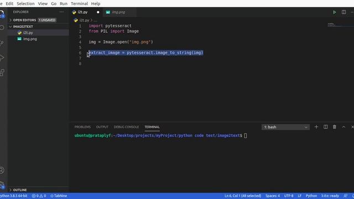Viewport: 354px width, 199px height.
Task: Click the breadcrumb ellipsis after i2t.py
Action: tap(95, 20)
